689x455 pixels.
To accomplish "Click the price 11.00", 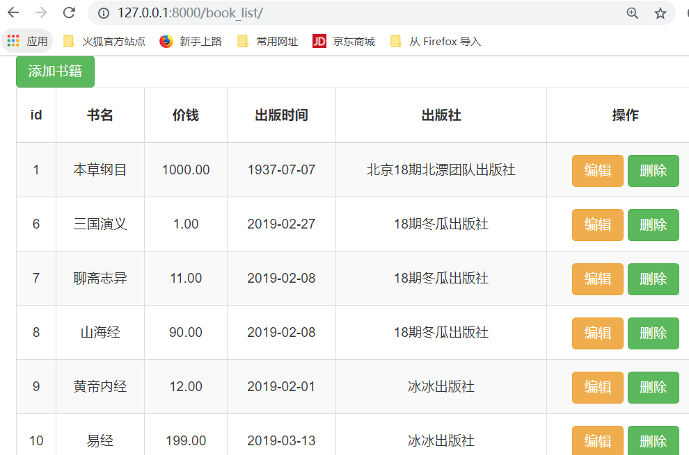I will (x=186, y=278).
